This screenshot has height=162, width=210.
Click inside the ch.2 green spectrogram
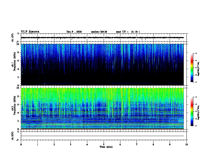[x=102, y=109]
